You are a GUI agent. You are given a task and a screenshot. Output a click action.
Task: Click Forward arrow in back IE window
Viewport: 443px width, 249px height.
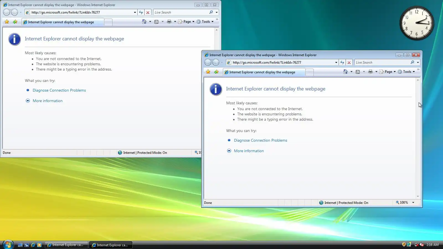14,12
